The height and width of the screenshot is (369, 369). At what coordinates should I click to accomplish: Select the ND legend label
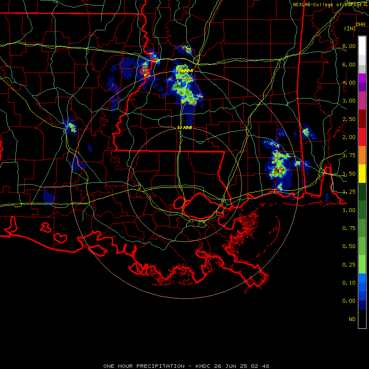coord(352,319)
